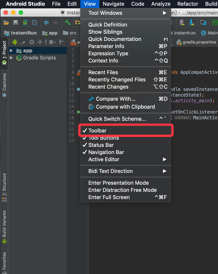218x274 pixels.
Task: Choose Quick Definition from the View menu
Action: pyautogui.click(x=126, y=25)
